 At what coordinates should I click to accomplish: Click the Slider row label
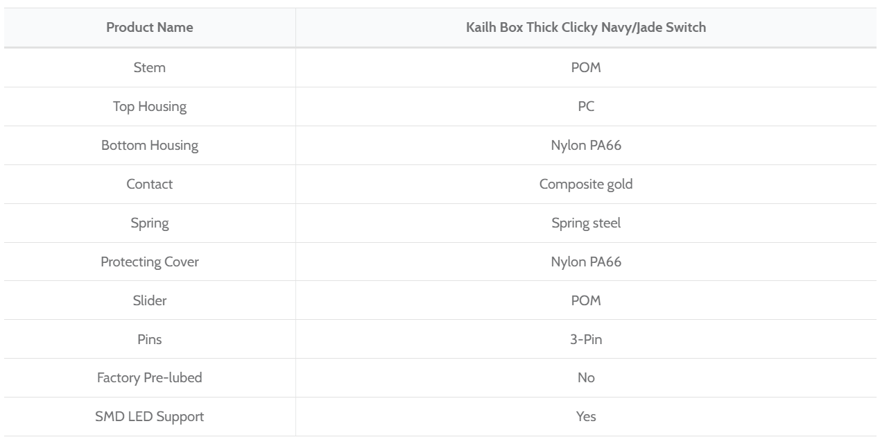tap(150, 300)
